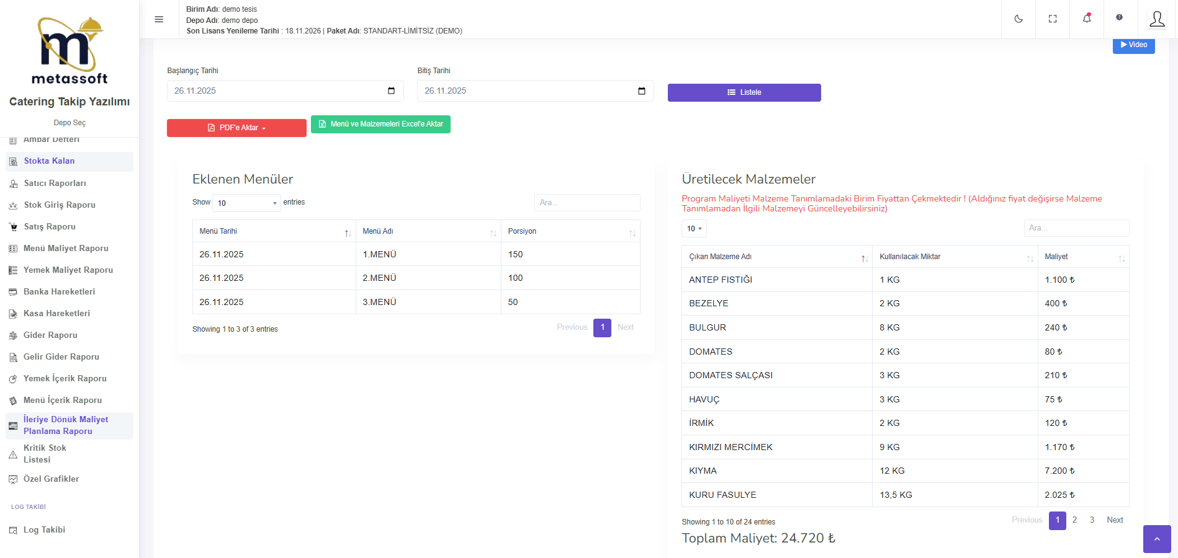Select Kritik Stok Listesi in the sidebar
This screenshot has height=558, width=1178.
coord(45,454)
